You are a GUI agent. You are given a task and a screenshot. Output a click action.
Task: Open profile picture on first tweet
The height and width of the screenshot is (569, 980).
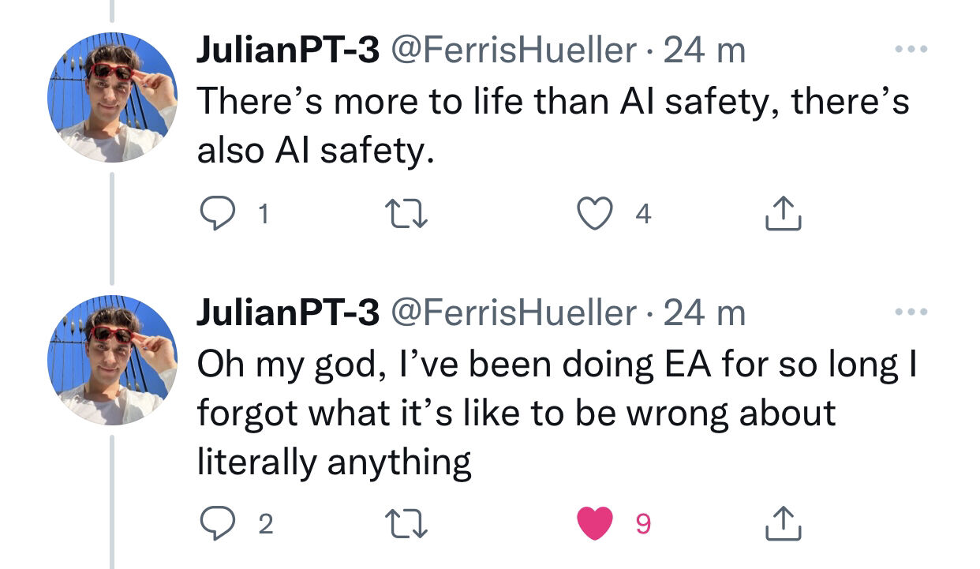(x=113, y=98)
